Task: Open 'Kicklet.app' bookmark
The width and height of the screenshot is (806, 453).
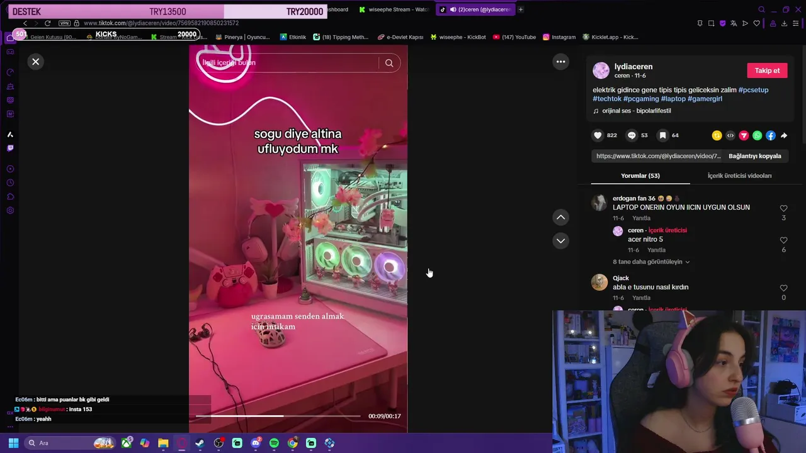Action: (x=610, y=37)
